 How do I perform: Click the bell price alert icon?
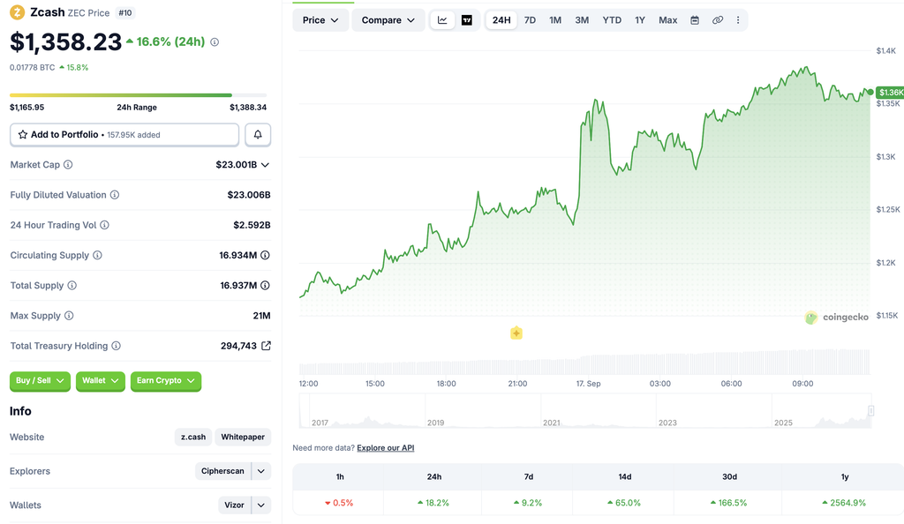[x=258, y=135]
